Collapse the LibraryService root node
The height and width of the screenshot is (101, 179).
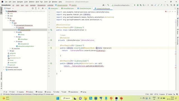click(x=4, y=11)
